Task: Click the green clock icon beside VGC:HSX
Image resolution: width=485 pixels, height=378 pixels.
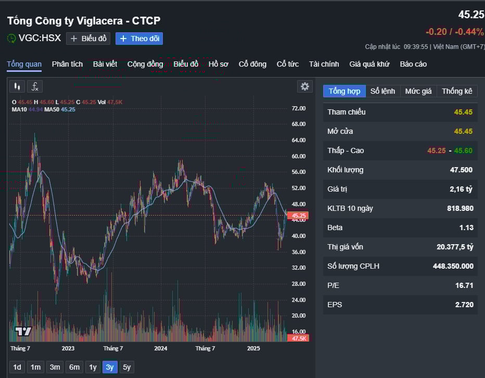Action: pos(11,39)
